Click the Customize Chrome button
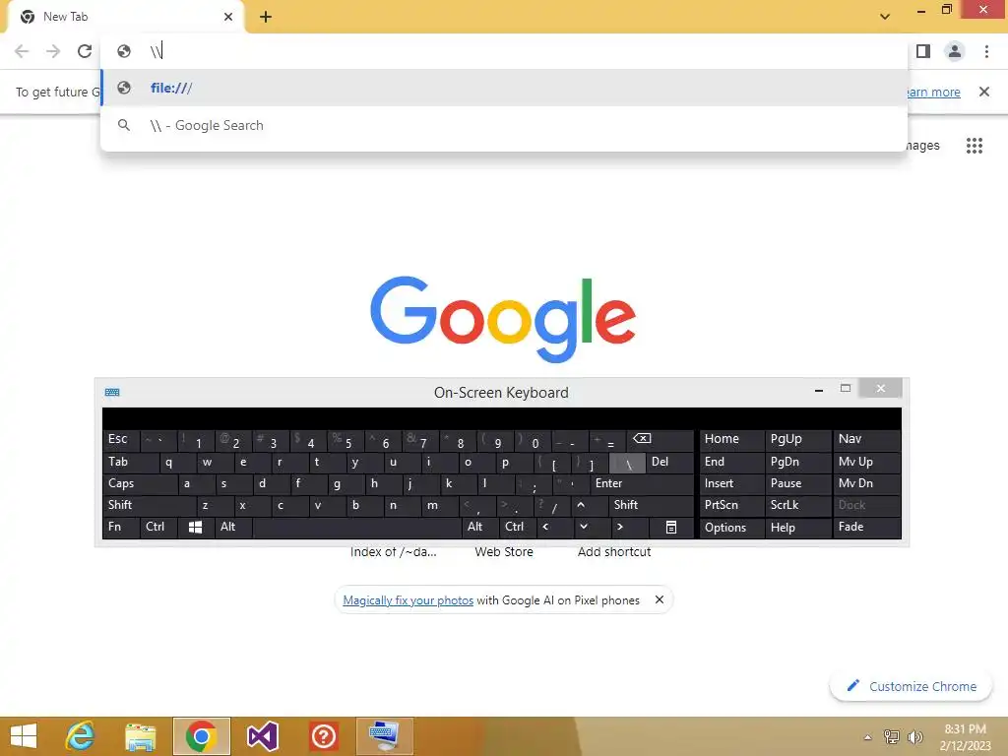The image size is (1008, 756). [911, 686]
